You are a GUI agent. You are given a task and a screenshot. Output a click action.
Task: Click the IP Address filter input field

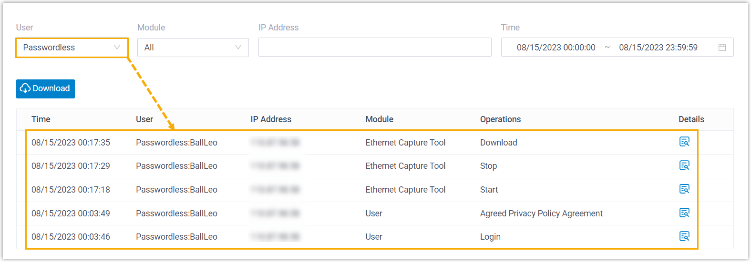[374, 48]
